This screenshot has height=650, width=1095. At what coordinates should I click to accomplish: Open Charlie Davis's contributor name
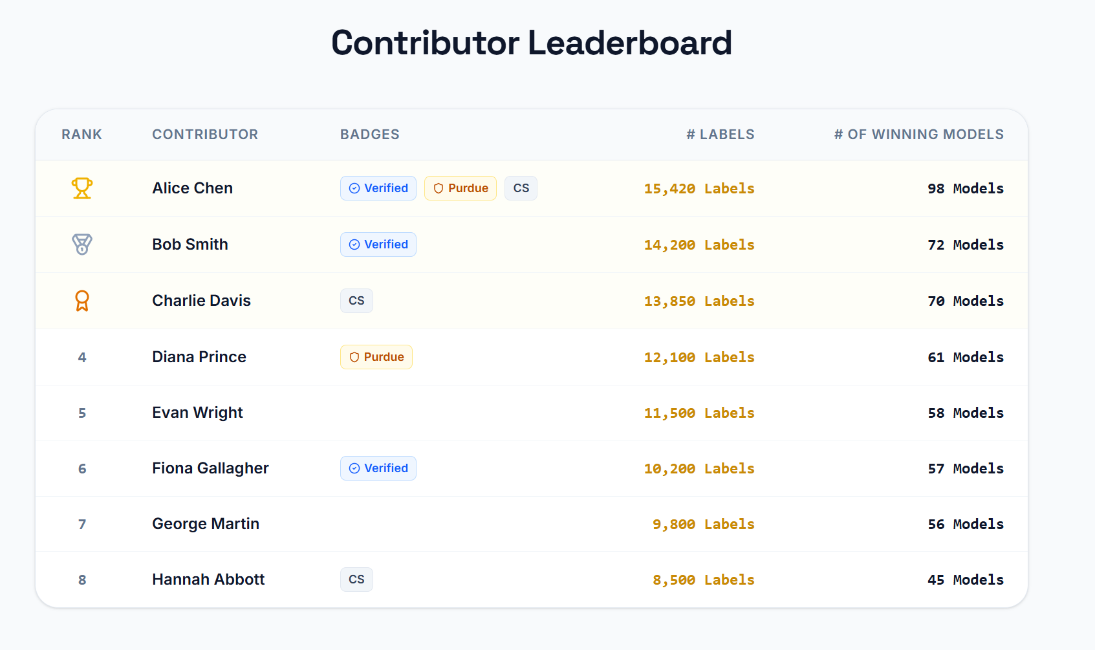click(201, 301)
